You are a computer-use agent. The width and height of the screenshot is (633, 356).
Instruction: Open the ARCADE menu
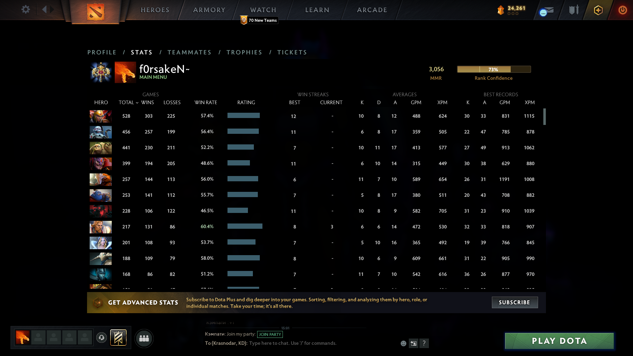(372, 10)
